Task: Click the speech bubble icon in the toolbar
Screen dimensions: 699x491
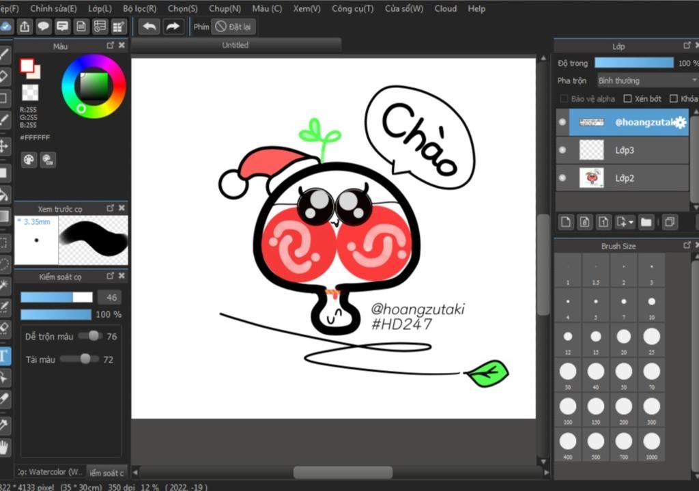Action: click(x=43, y=27)
